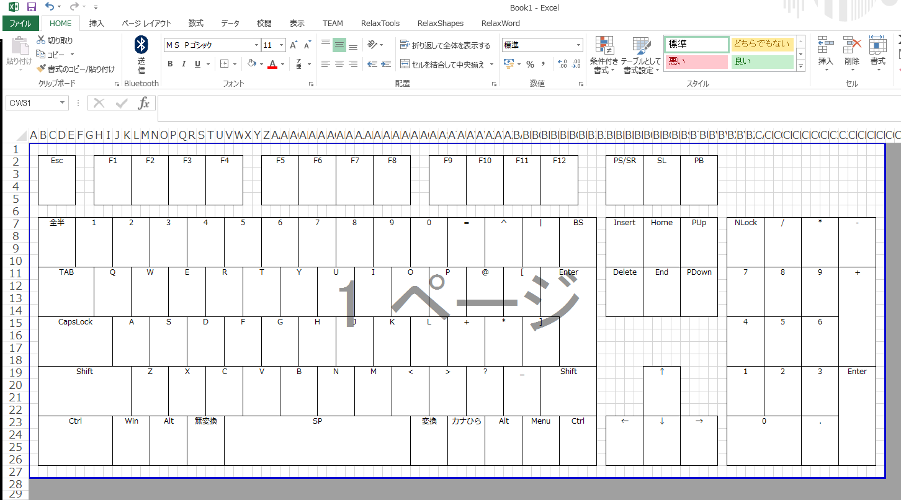Toggle Underline formatting
The width and height of the screenshot is (901, 500).
(x=197, y=64)
